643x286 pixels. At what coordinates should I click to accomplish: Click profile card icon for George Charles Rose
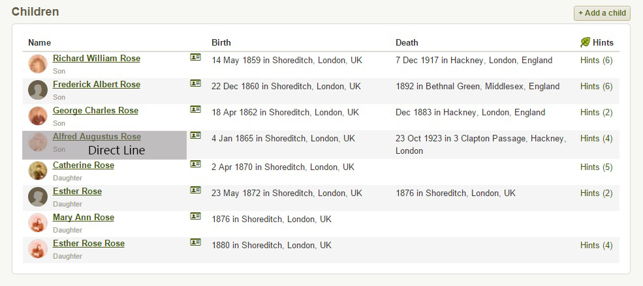[195, 109]
